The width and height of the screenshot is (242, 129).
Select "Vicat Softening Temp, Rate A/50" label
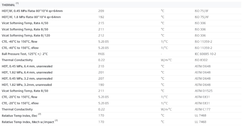click(x=22, y=23)
